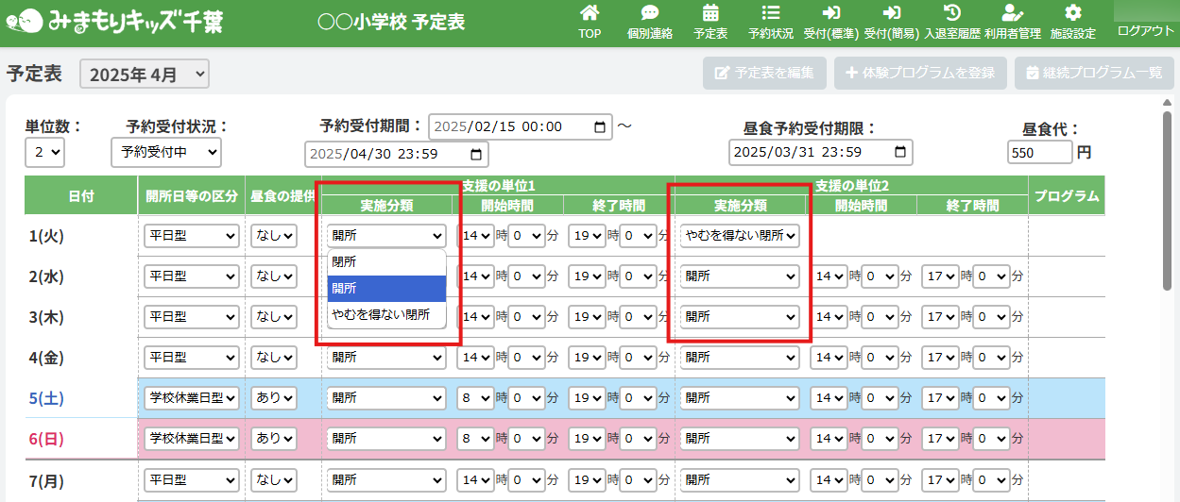Viewport: 1180px width, 502px height.
Task: Open the 単位数 dropdown
Action: coord(45,151)
